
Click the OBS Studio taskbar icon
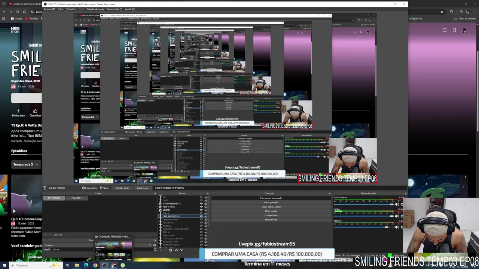click(x=104, y=265)
